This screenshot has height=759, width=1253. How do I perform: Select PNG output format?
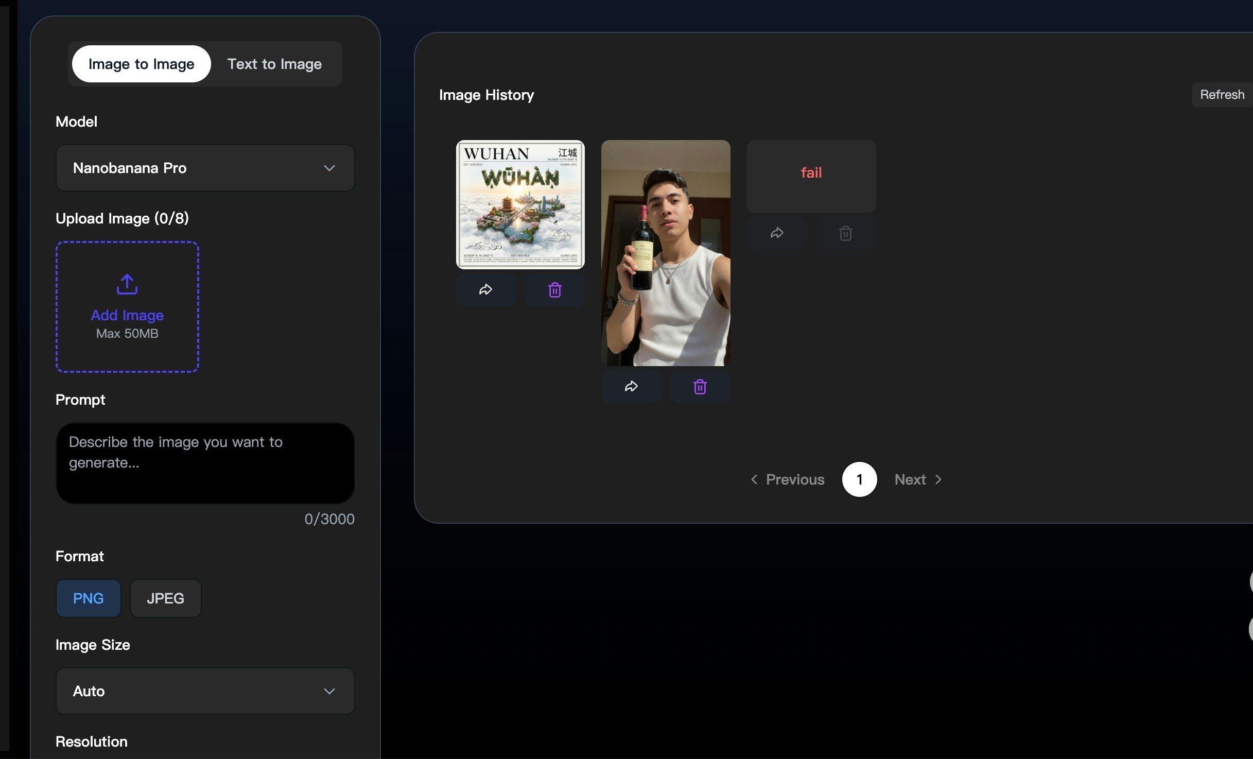tap(88, 598)
